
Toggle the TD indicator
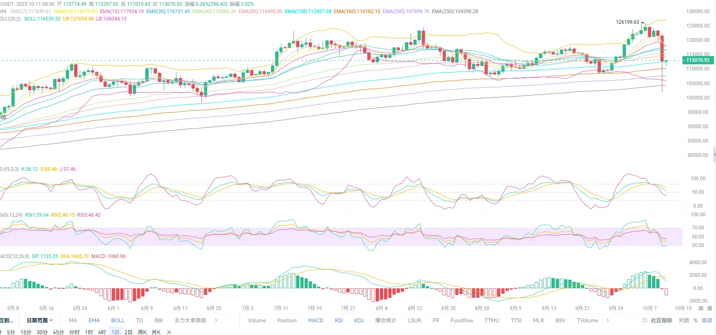coord(140,320)
